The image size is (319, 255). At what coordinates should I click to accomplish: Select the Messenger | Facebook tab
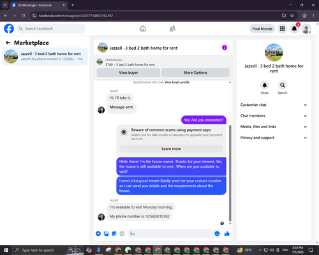[39, 5]
